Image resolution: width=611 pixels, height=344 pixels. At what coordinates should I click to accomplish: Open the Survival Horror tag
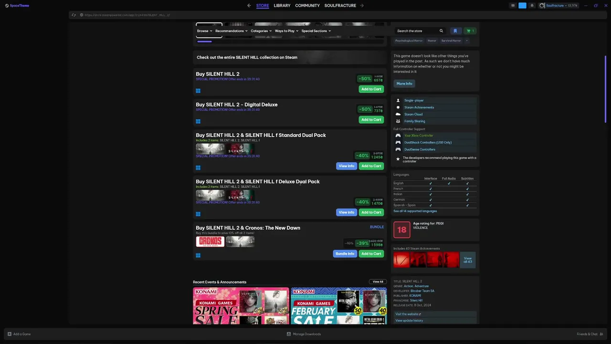coord(451,41)
